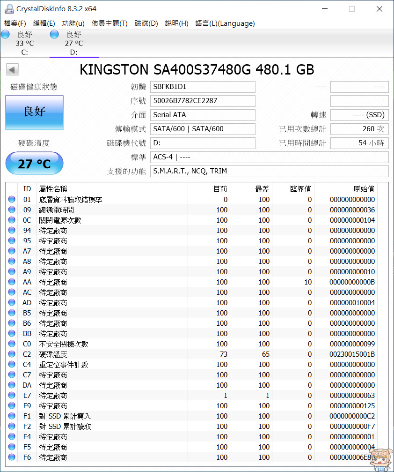The width and height of the screenshot is (394, 472).
Task: Select the 對 SSD 累計寫入 attribute row
Action: point(191,416)
